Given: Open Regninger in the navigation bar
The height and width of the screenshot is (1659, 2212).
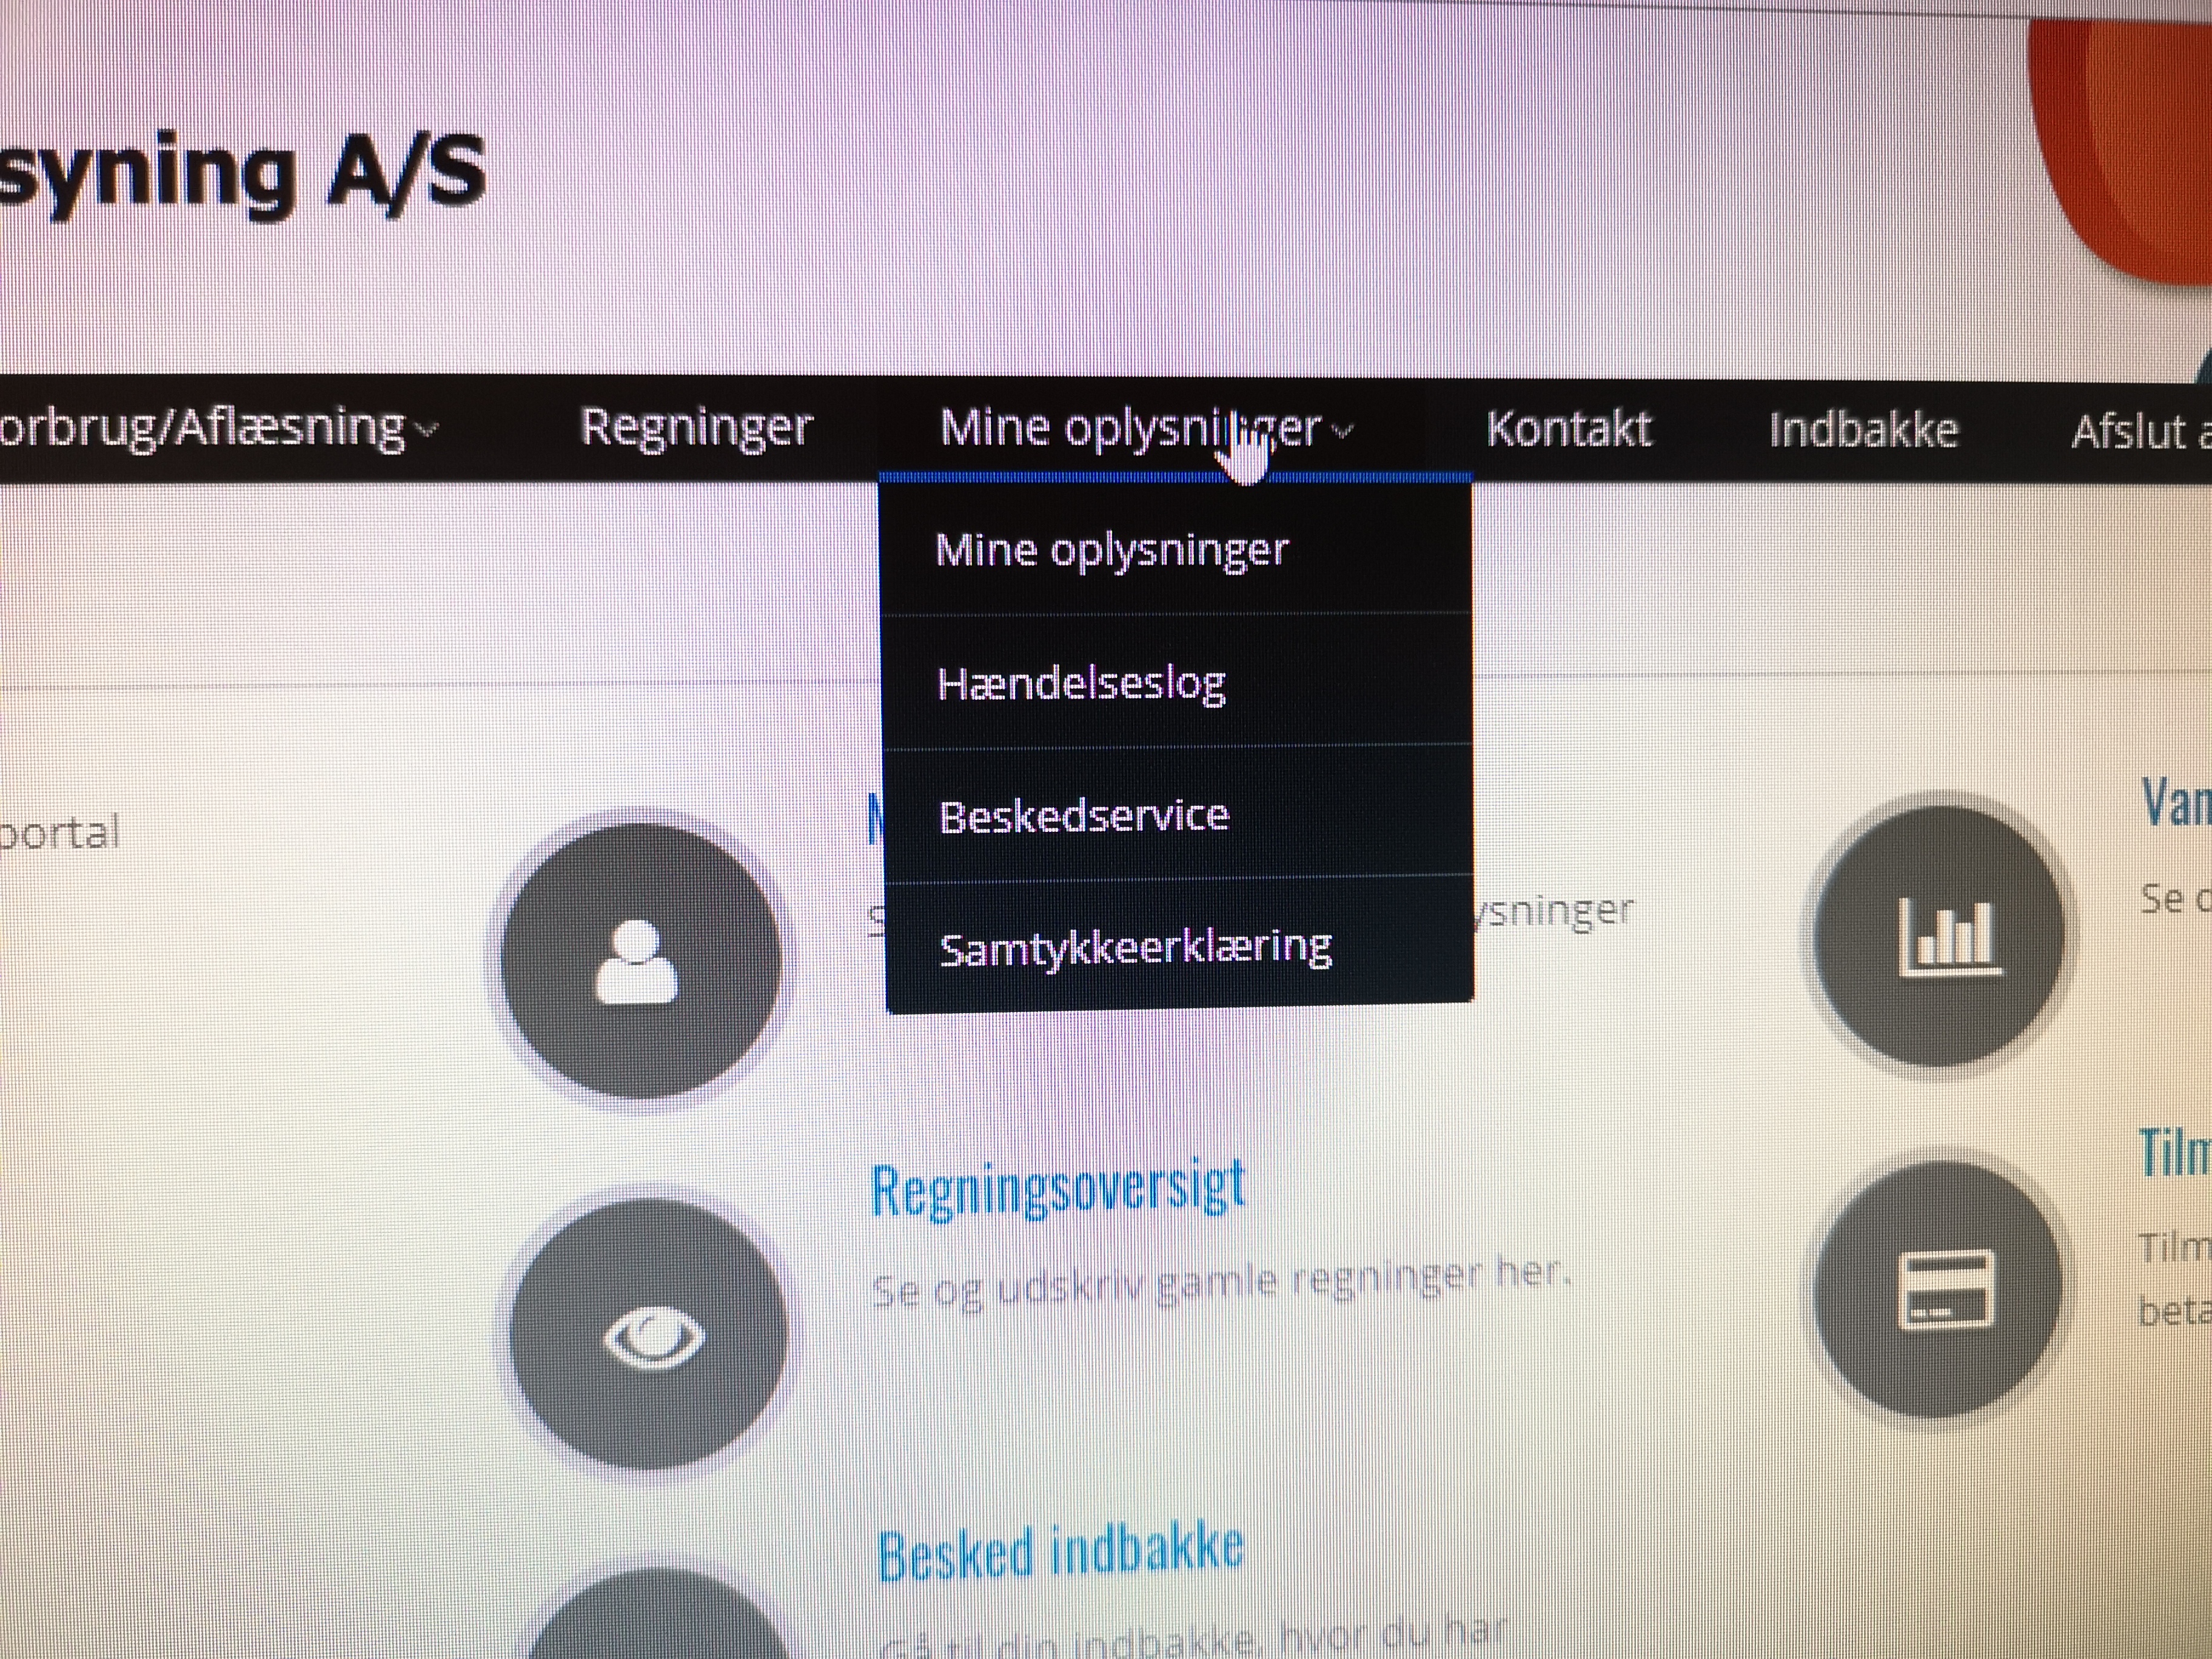Looking at the screenshot, I should (x=696, y=429).
